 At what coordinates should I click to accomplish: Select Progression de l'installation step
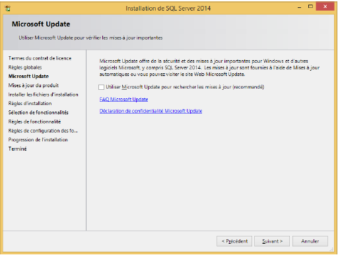click(38, 140)
